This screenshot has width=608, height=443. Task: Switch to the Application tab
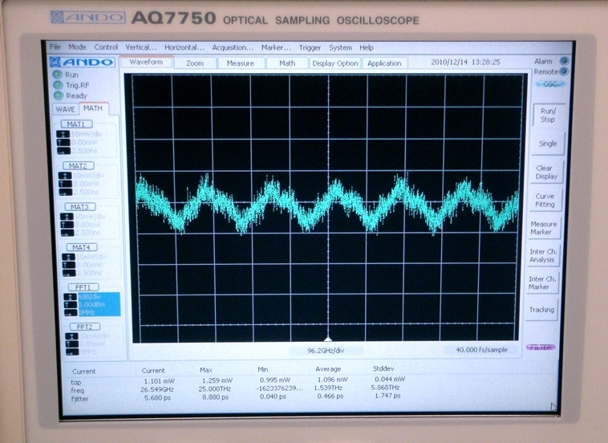[384, 63]
